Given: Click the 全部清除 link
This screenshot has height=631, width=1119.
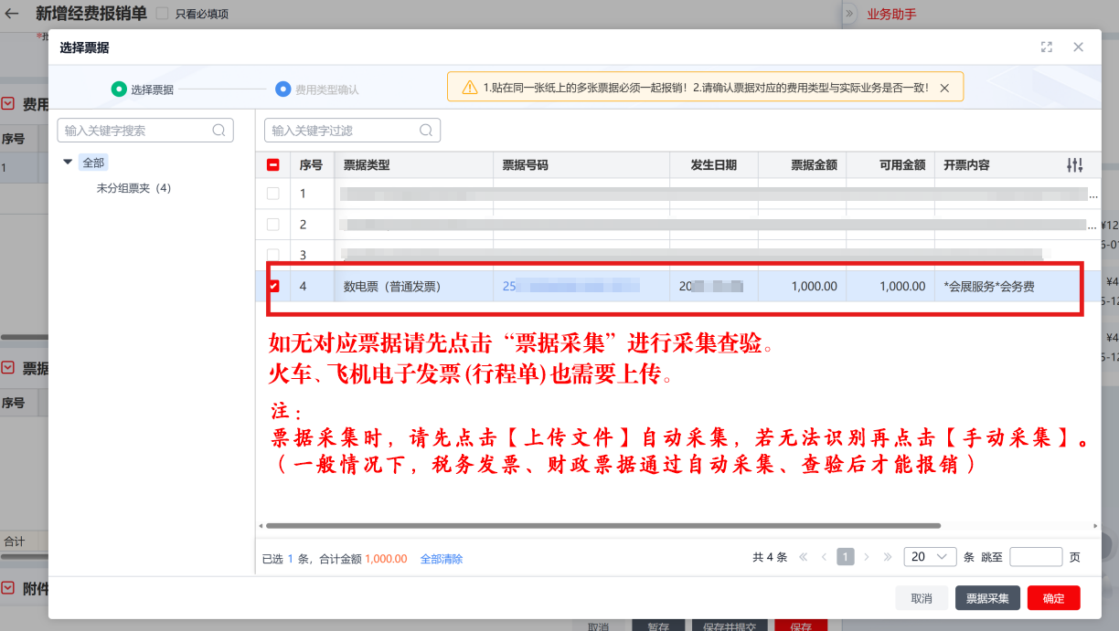Looking at the screenshot, I should point(442,559).
